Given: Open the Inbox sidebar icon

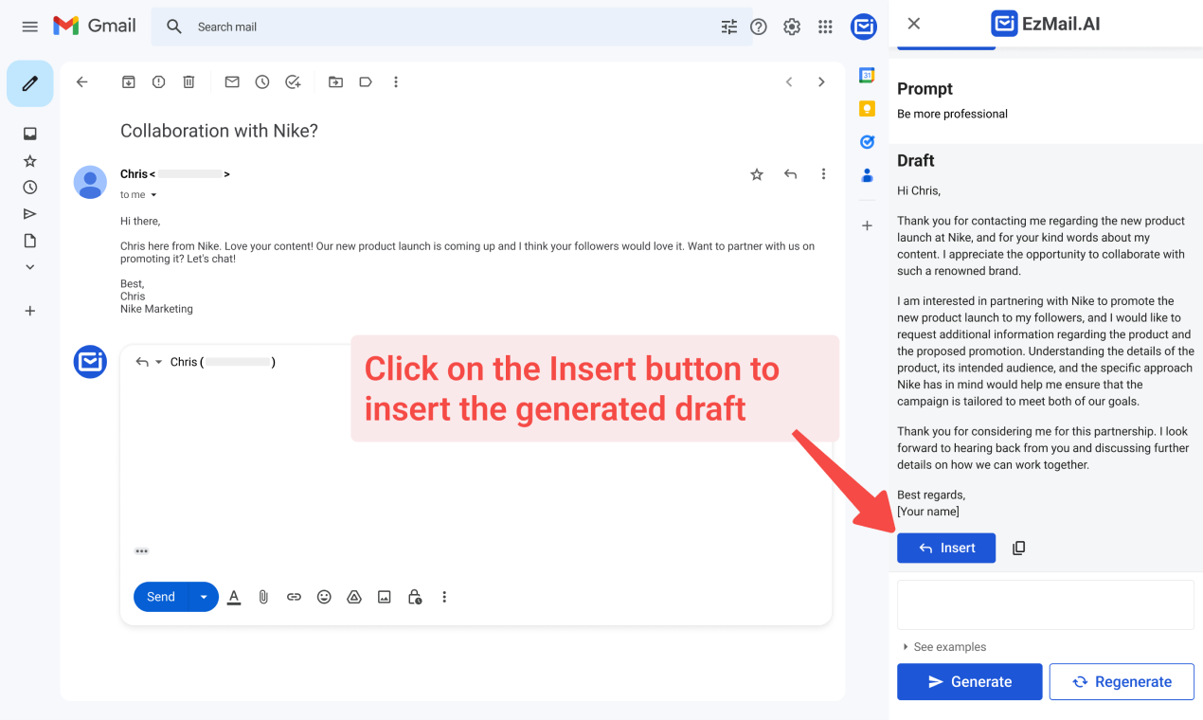Looking at the screenshot, I should click(30, 134).
